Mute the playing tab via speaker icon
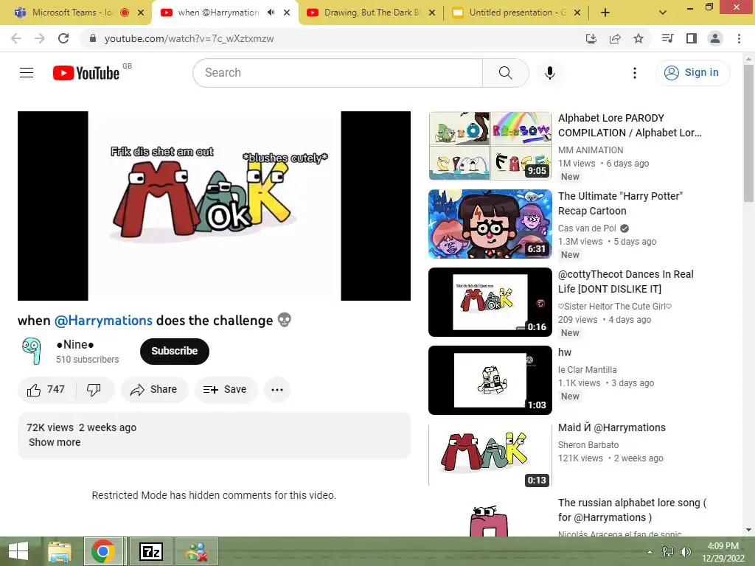The image size is (755, 566). [271, 13]
